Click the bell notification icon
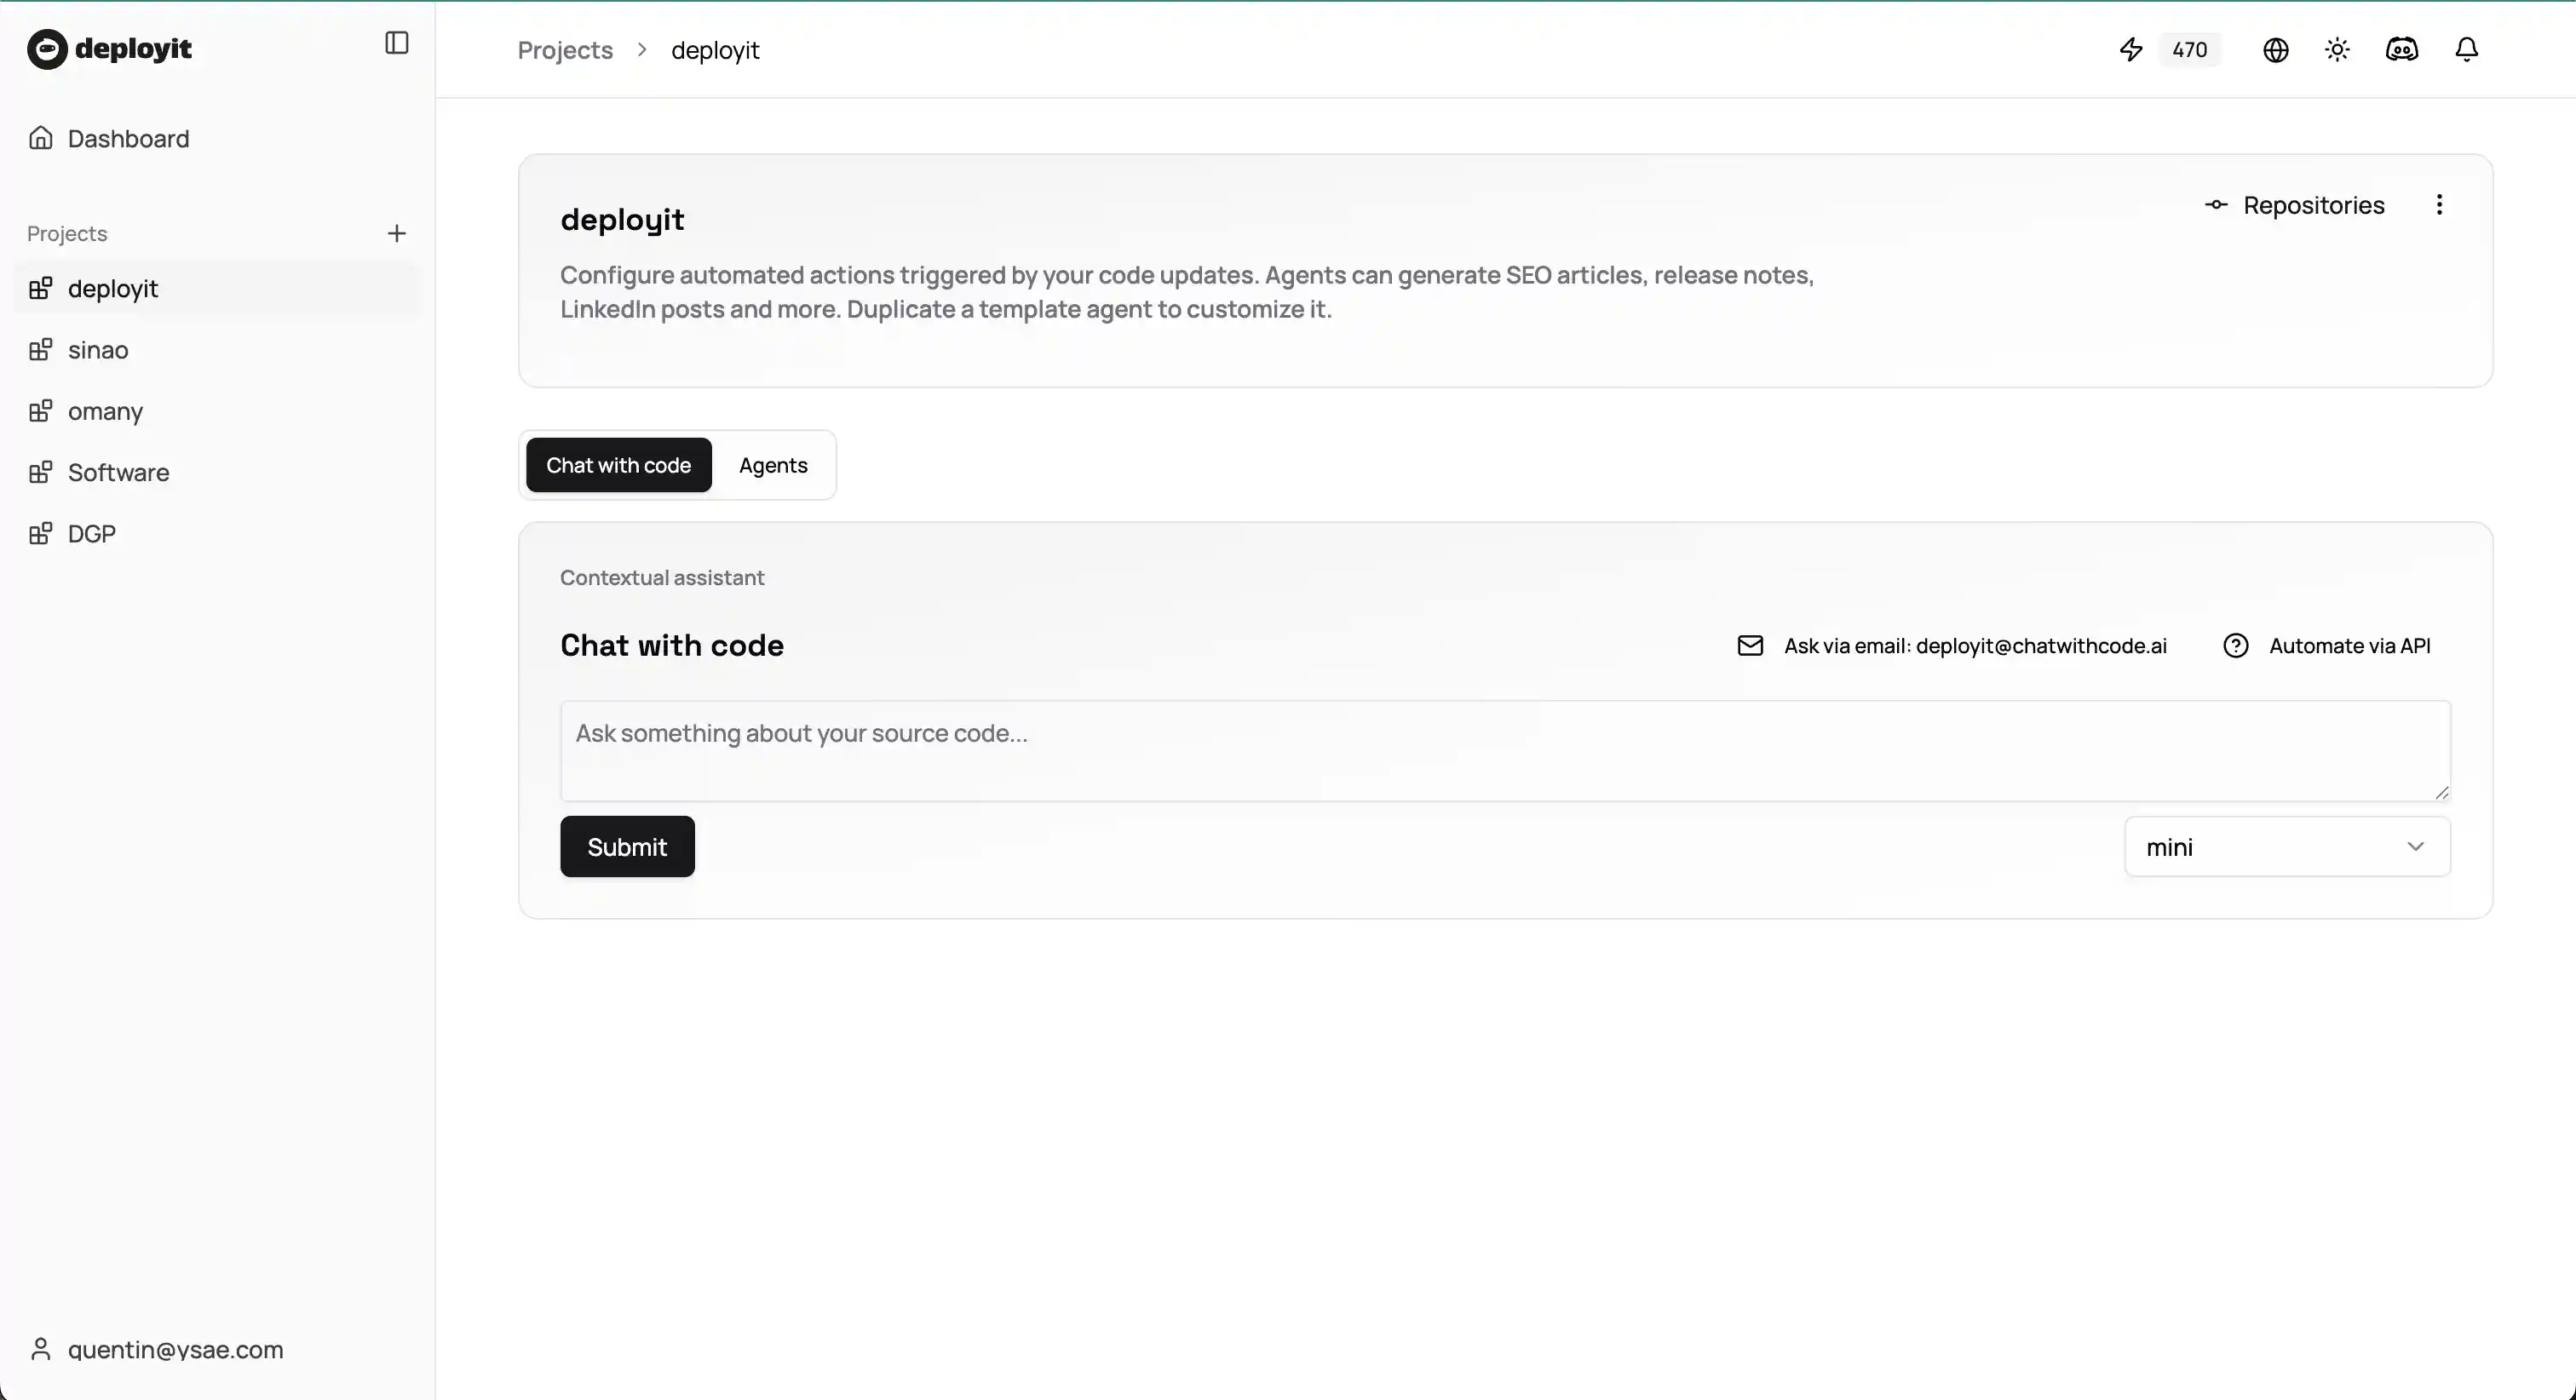This screenshot has height=1400, width=2576. (2466, 49)
